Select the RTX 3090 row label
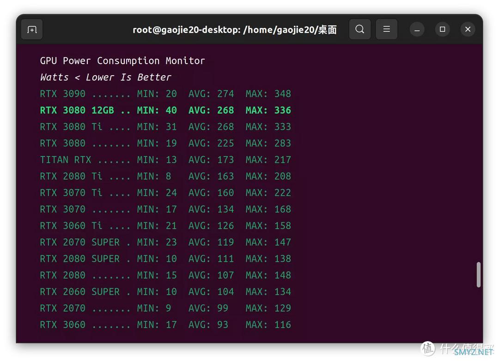Image resolution: width=499 pixels, height=361 pixels. 63,94
